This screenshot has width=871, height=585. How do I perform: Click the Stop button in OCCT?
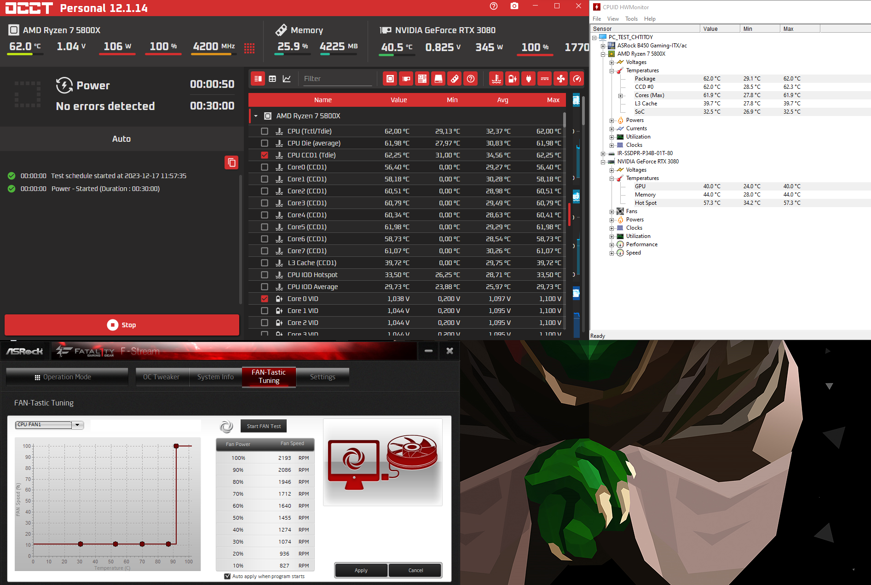(x=122, y=325)
